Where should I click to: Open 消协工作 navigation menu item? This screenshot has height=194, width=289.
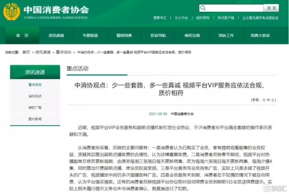pyautogui.click(x=226, y=35)
